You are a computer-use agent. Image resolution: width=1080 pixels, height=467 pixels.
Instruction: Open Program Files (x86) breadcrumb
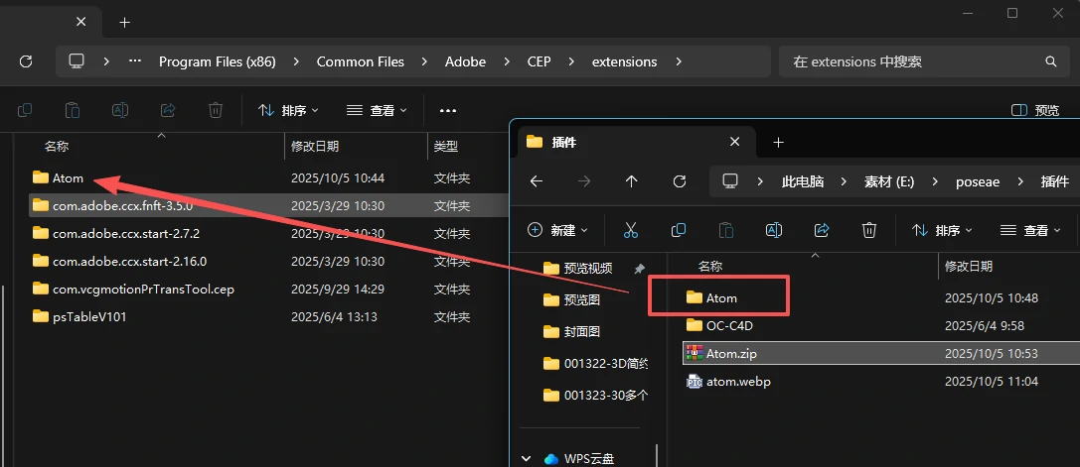(x=217, y=61)
